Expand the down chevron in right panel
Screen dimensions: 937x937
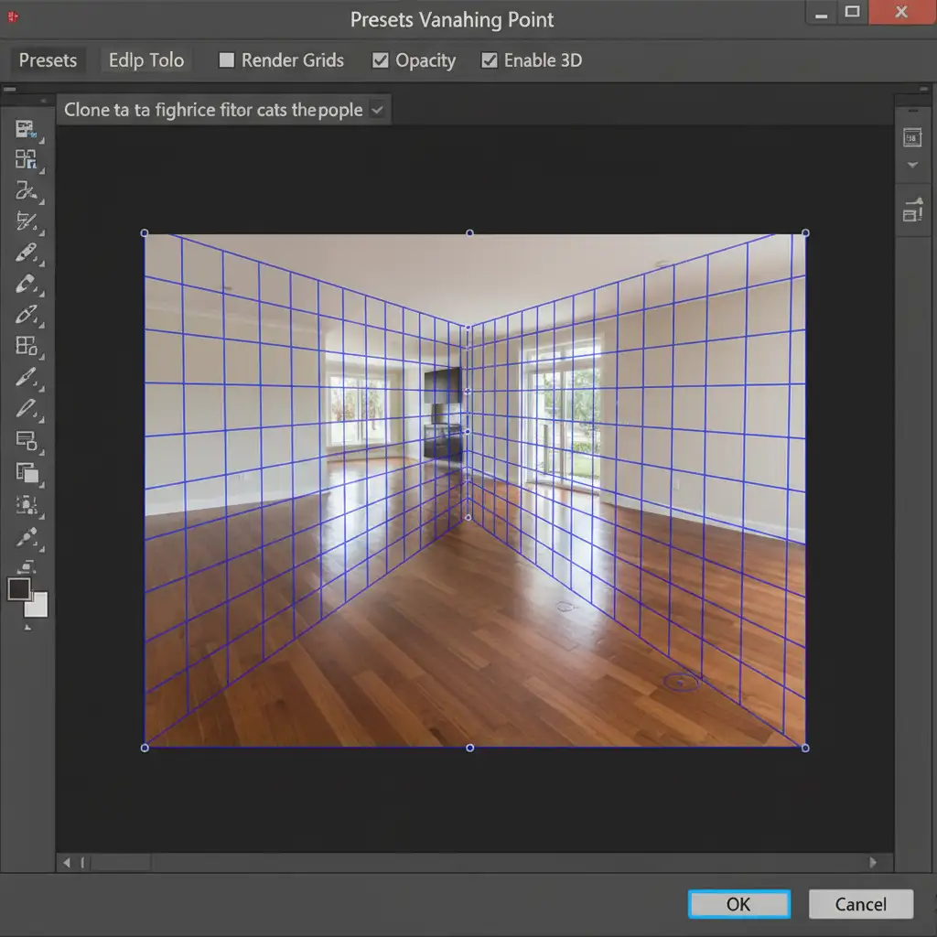pos(911,166)
